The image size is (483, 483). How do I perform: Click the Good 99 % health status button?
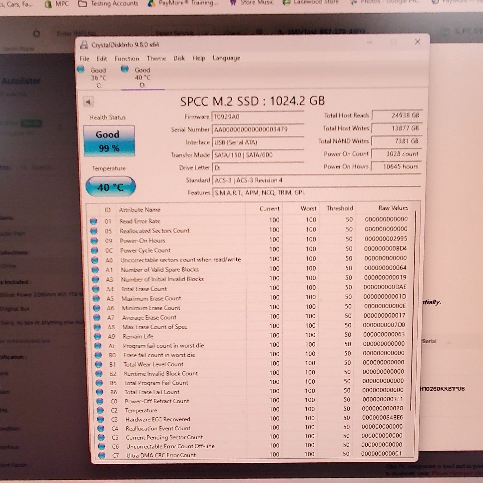coord(109,141)
